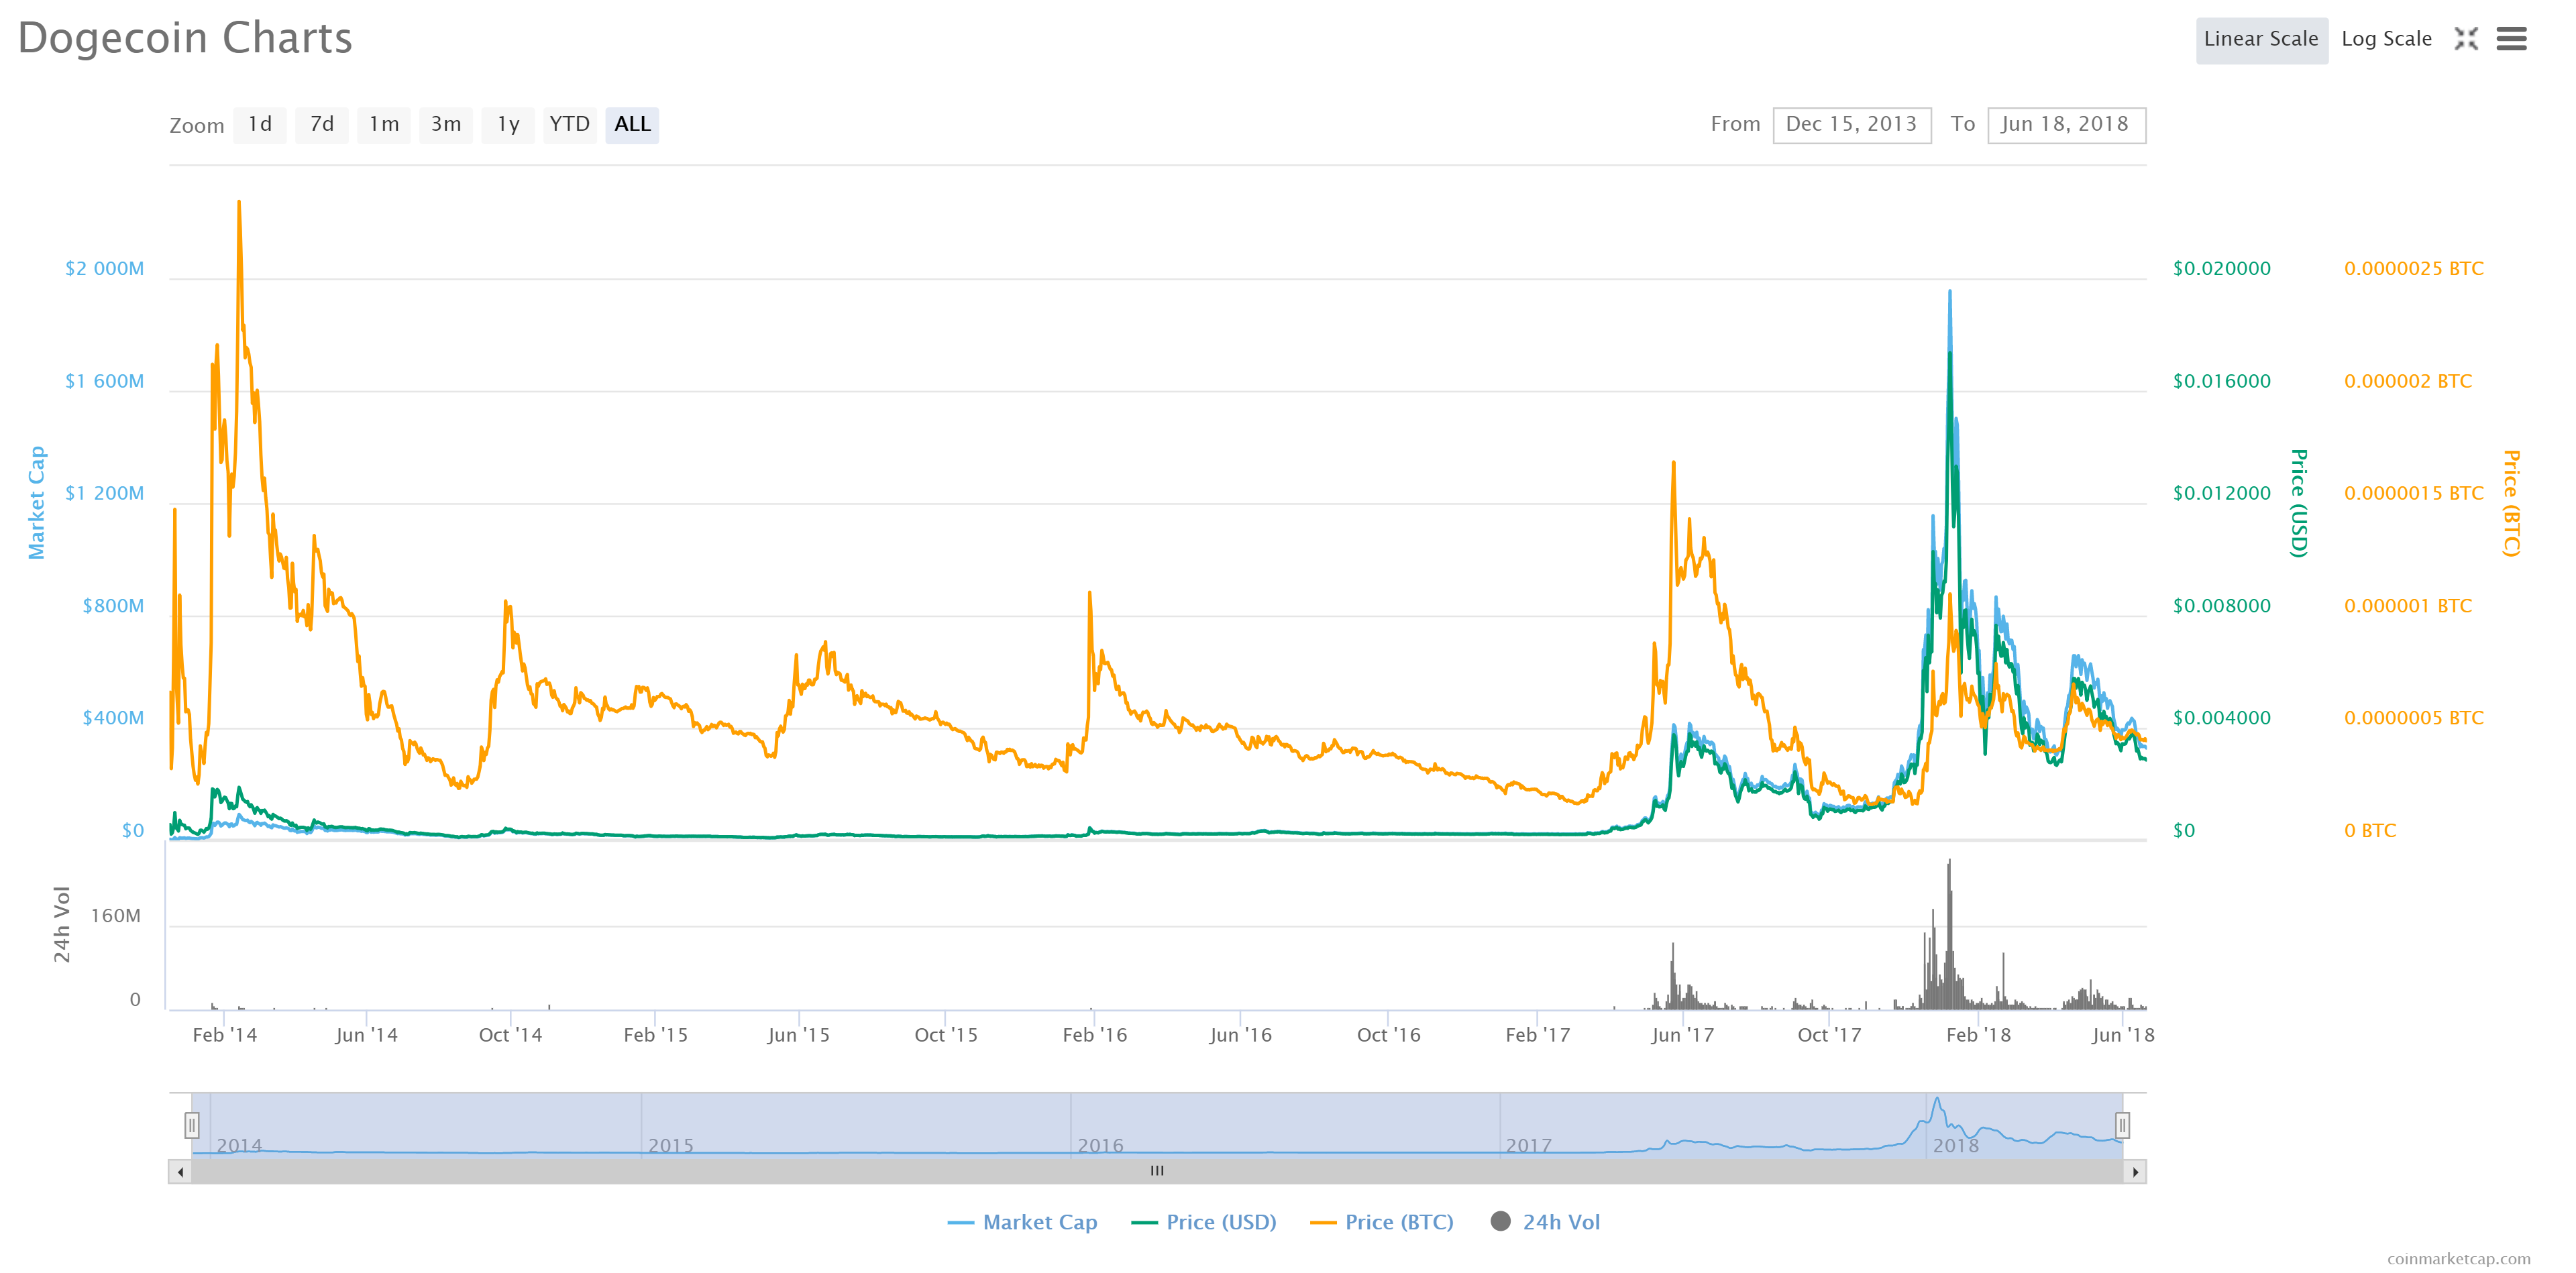
Task: Set zoom range to 1y
Action: point(508,125)
